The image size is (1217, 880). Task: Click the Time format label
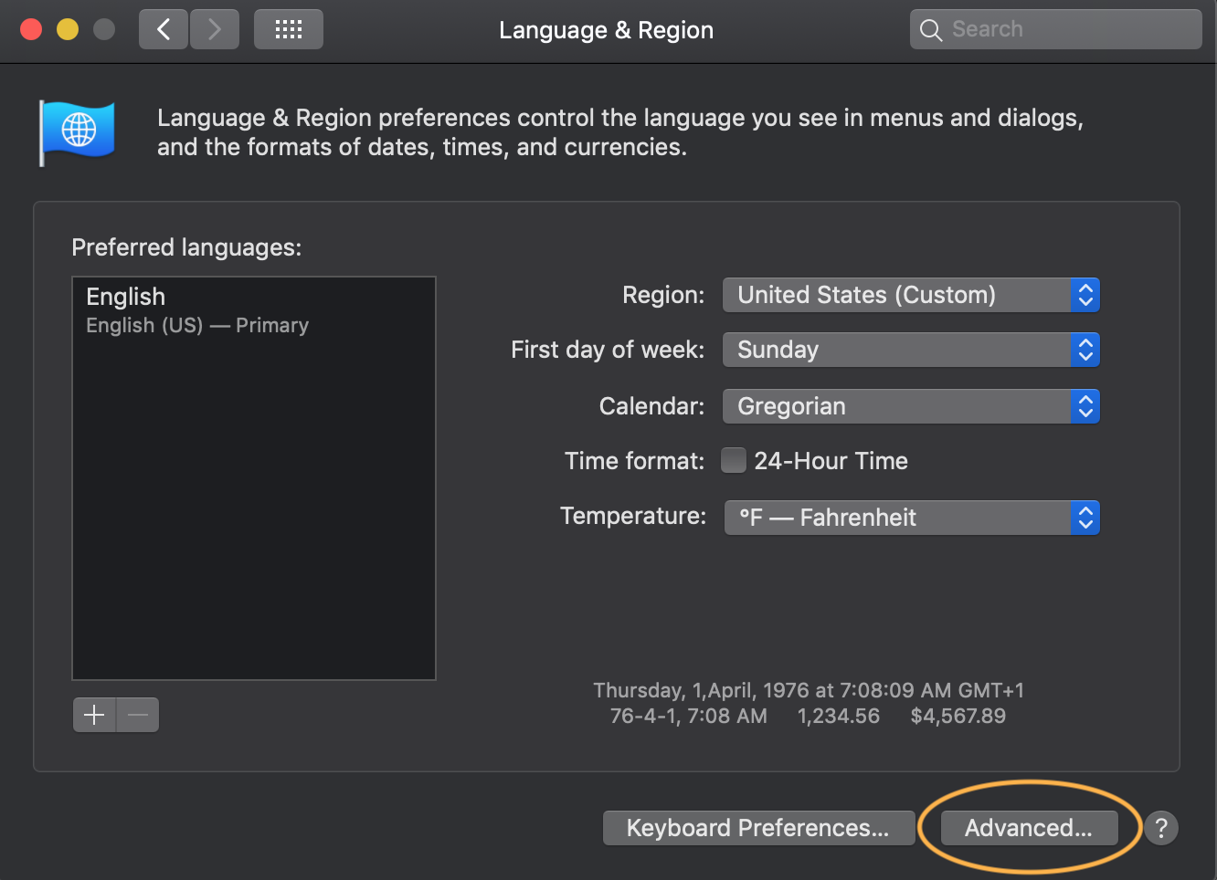point(634,461)
